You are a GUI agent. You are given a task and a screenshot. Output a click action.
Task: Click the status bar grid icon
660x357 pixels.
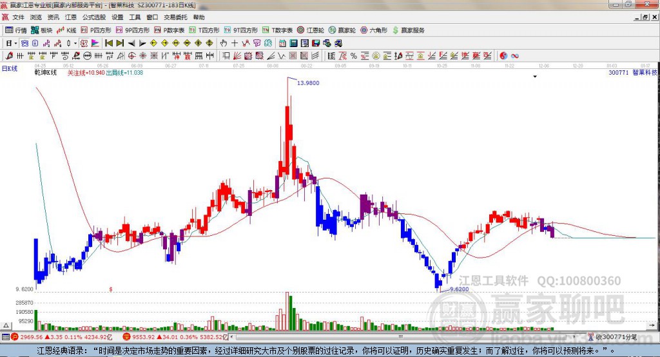[x=5, y=337]
